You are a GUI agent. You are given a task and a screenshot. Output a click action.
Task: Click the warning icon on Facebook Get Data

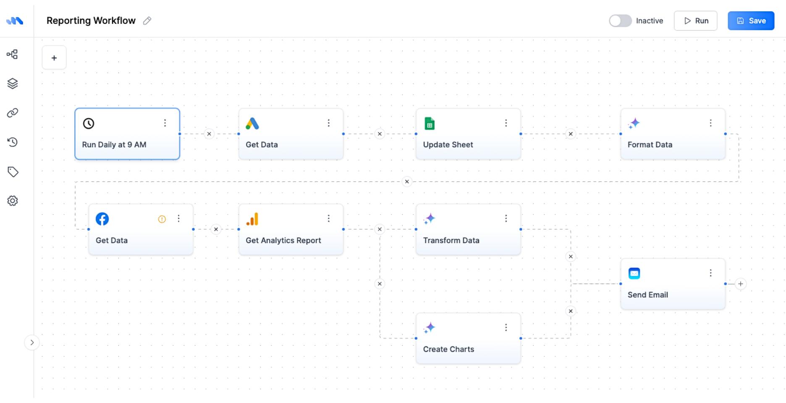pyautogui.click(x=162, y=219)
